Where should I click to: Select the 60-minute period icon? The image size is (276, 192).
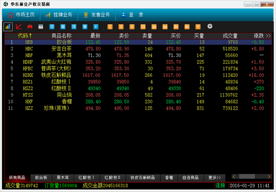(165, 27)
